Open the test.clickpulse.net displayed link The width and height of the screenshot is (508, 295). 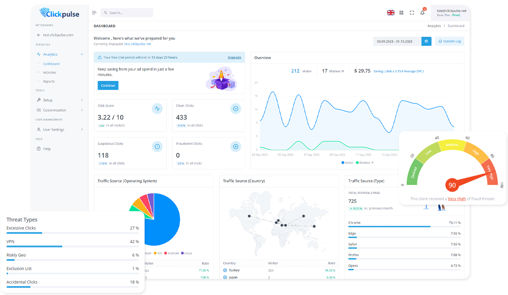click(x=138, y=44)
